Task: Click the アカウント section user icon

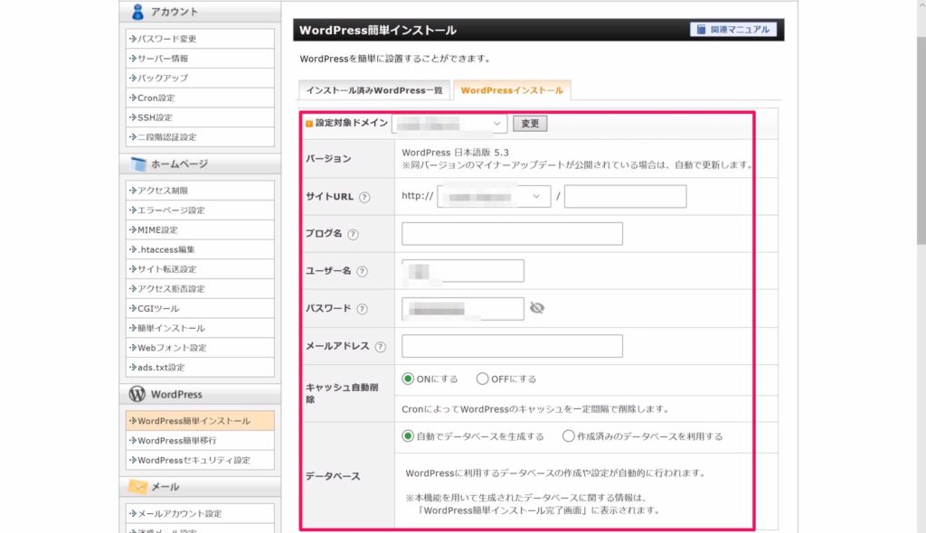Action: [x=137, y=11]
